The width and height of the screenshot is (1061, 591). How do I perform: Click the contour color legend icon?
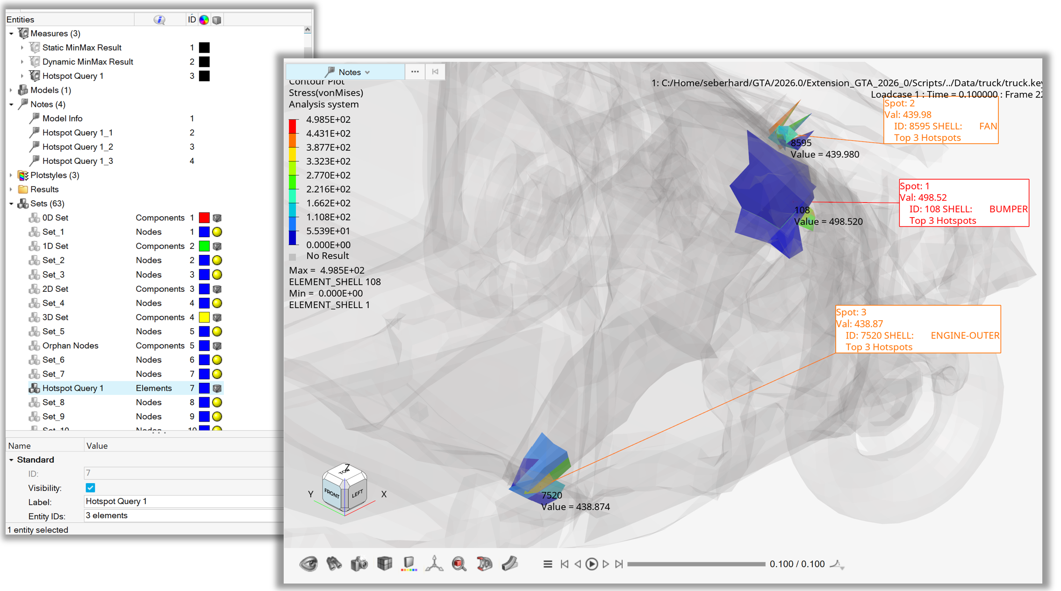[409, 564]
